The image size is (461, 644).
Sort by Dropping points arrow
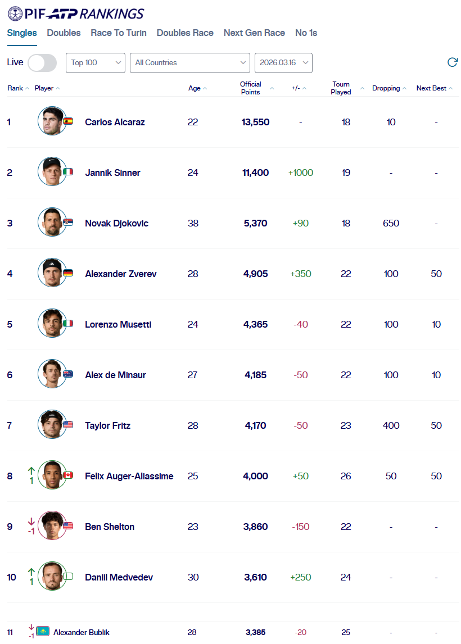(405, 89)
